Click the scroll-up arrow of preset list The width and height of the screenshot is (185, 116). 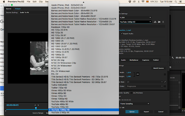pos(84,2)
